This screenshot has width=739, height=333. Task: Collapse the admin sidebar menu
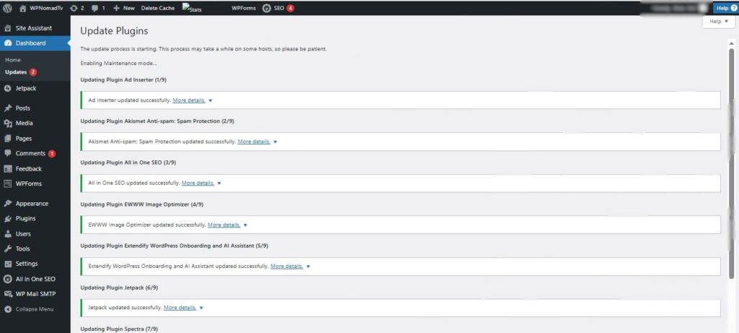[x=35, y=309]
